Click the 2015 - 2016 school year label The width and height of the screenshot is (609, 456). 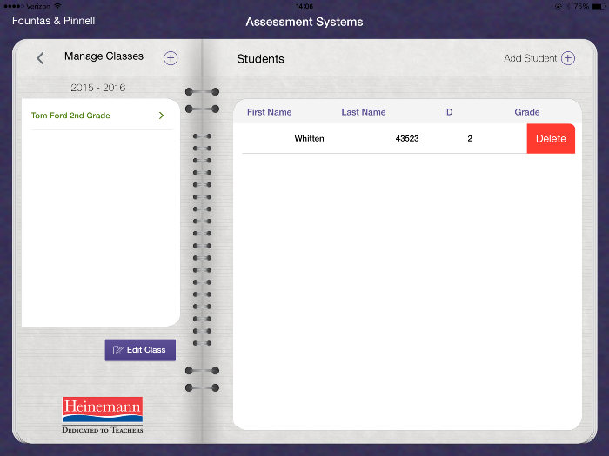point(97,88)
